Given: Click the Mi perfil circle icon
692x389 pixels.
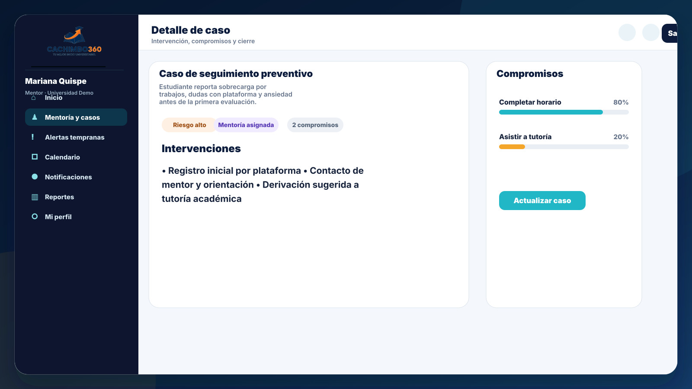Looking at the screenshot, I should click(x=35, y=217).
